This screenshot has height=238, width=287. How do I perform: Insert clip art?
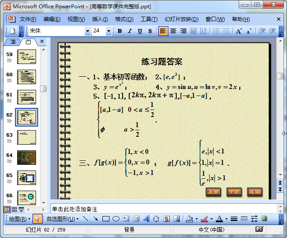167,219
